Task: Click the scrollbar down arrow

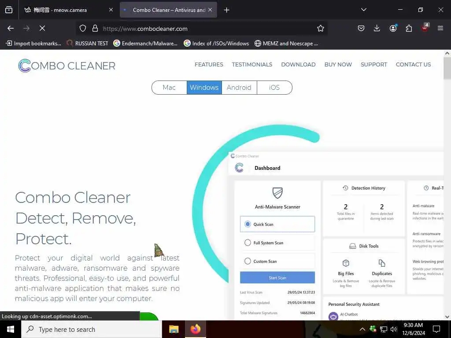Action: 447,317
